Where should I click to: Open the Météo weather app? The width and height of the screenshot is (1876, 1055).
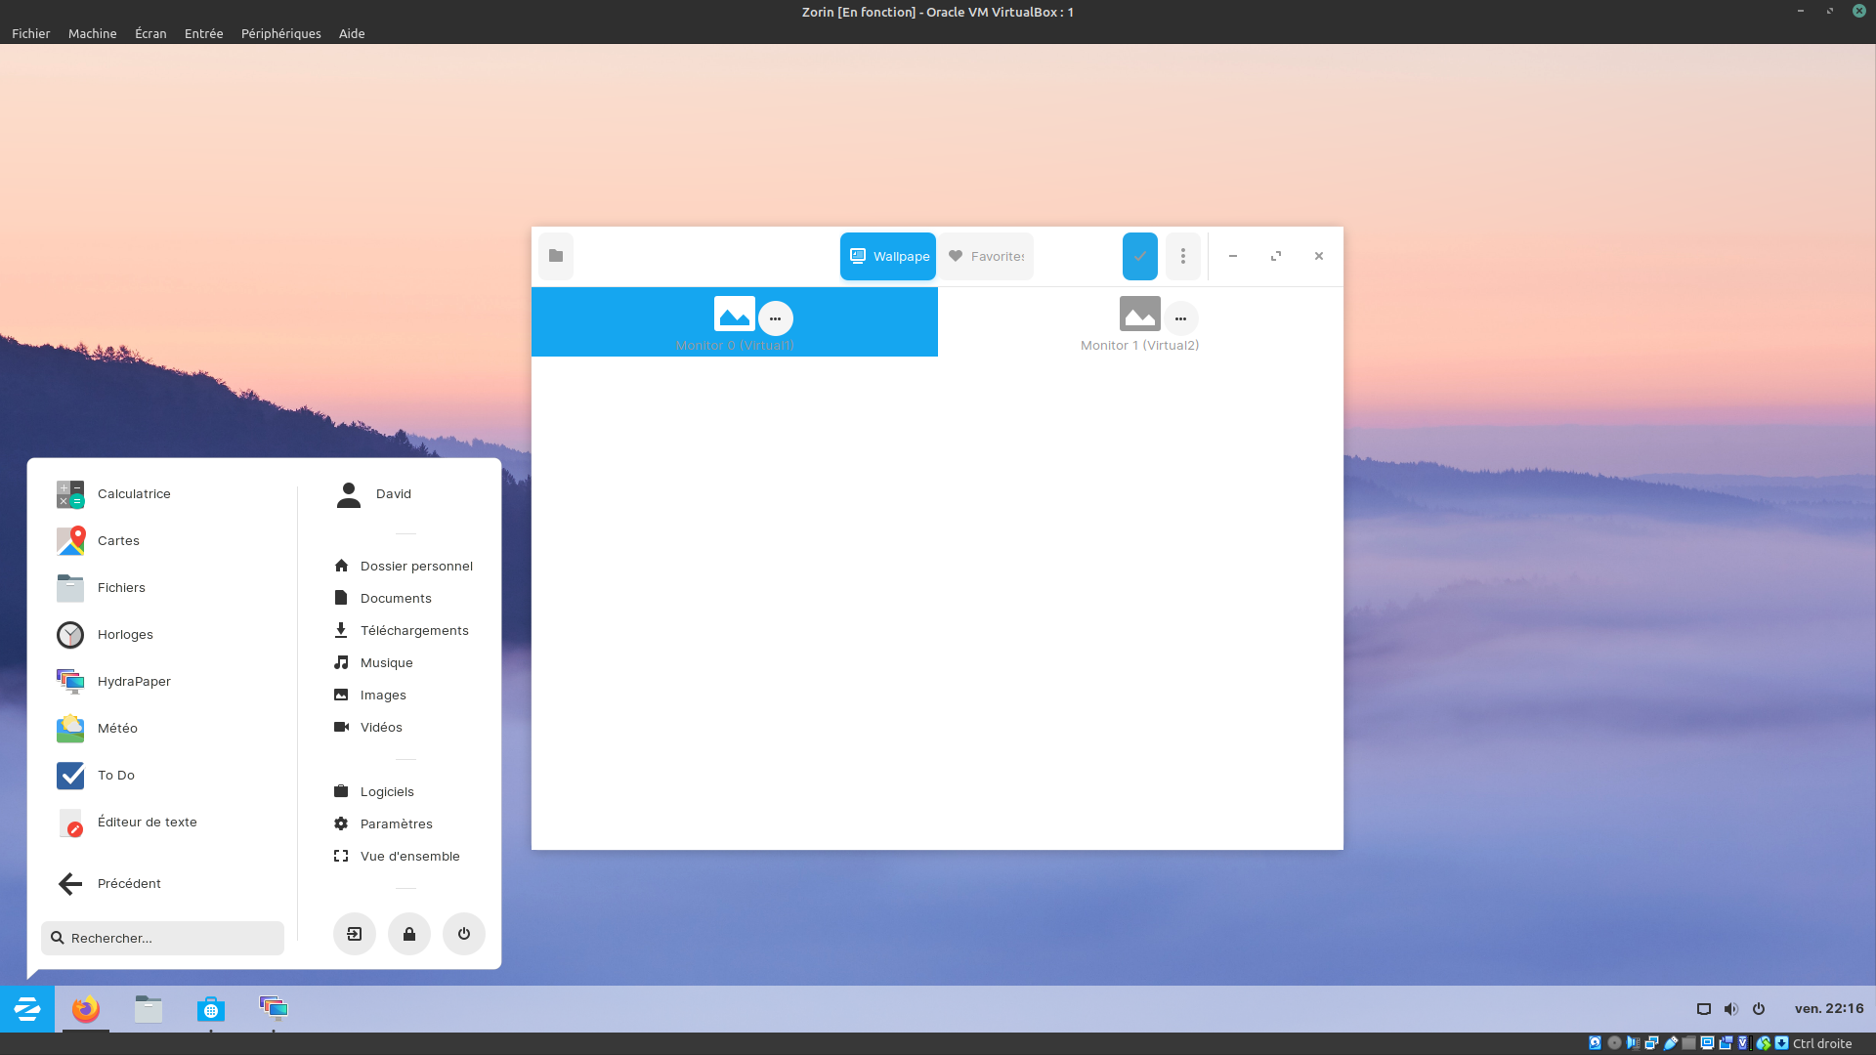point(117,728)
